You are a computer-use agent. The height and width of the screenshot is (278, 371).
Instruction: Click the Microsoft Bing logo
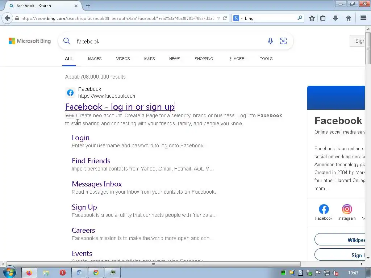tap(30, 41)
